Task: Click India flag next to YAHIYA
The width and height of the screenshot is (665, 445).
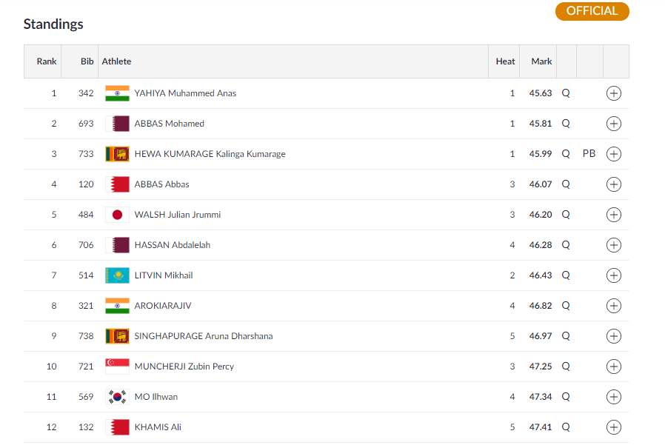Action: tap(117, 93)
